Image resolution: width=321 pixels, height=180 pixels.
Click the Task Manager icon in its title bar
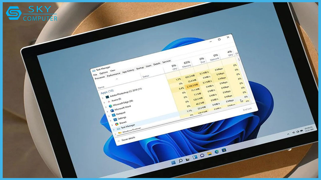coord(94,70)
